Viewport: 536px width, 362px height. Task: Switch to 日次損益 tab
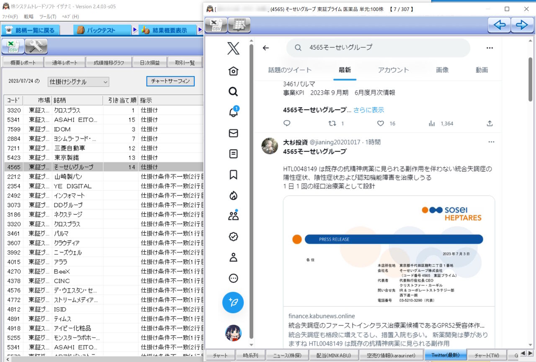pos(150,63)
